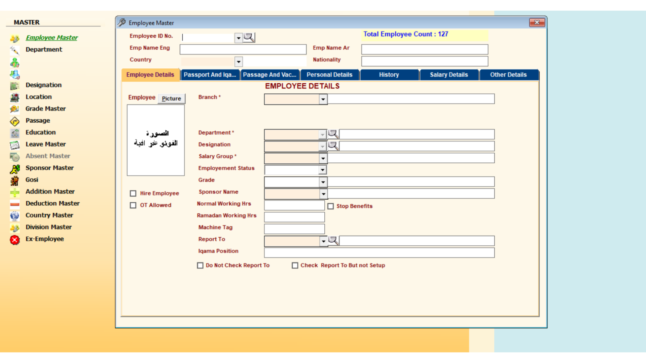The width and height of the screenshot is (646, 363).
Task: Open the Salary Group dropdown
Action: (x=323, y=158)
